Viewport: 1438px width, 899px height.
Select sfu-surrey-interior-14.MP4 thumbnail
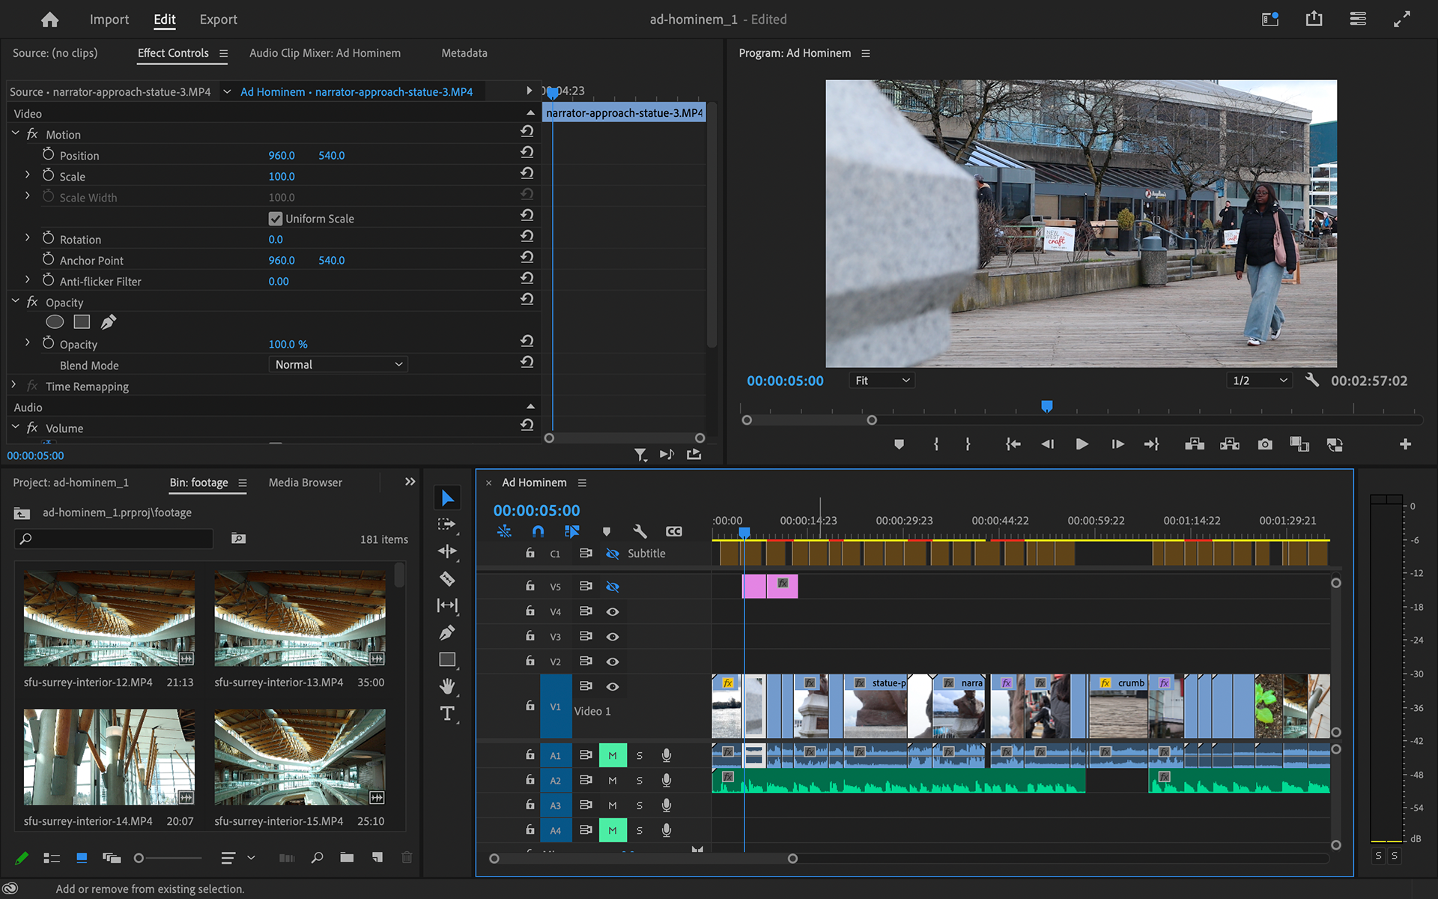109,757
